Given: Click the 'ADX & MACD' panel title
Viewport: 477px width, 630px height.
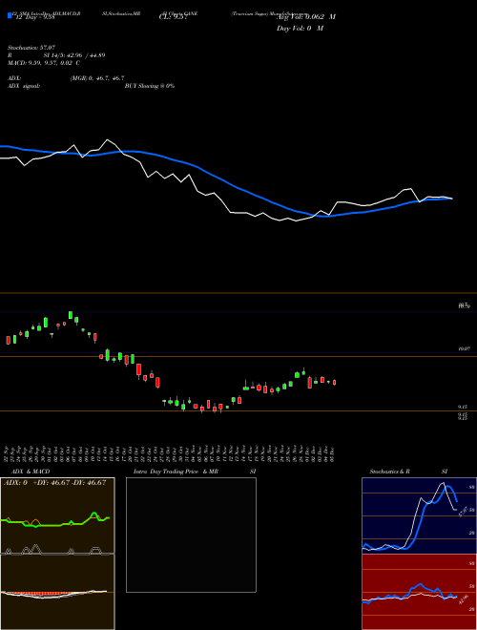Looking at the screenshot, I should tap(31, 472).
